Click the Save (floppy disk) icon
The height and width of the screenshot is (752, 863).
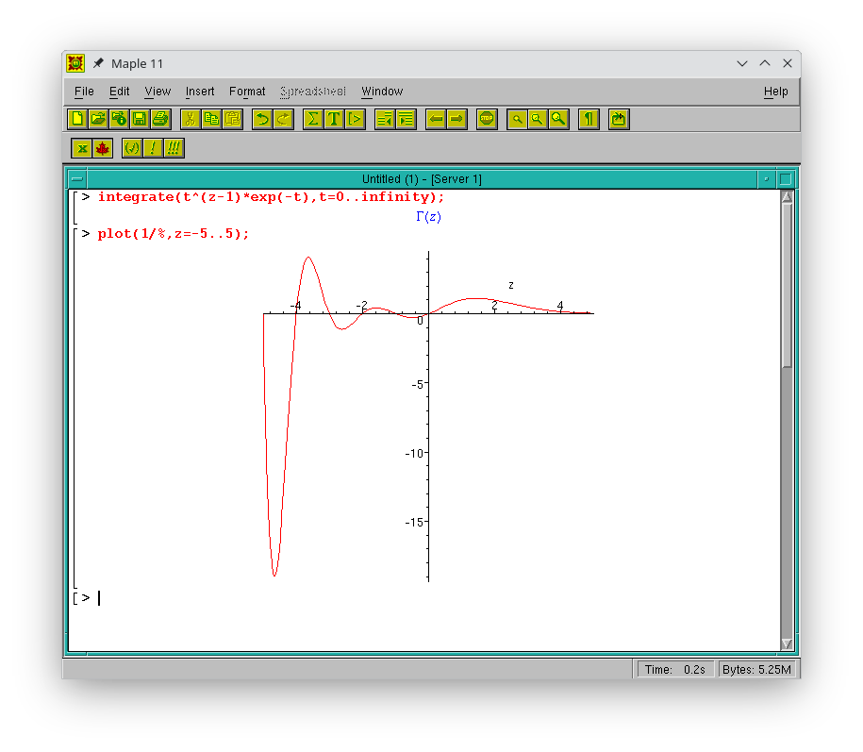point(140,119)
